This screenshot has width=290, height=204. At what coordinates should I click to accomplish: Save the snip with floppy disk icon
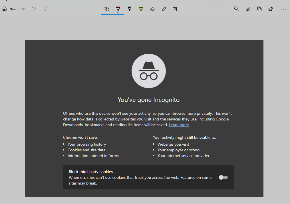pyautogui.click(x=248, y=9)
